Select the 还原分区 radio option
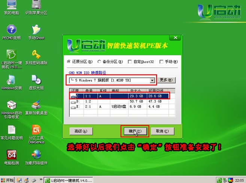This screenshot has width=246, height=183. pyautogui.click(x=69, y=62)
